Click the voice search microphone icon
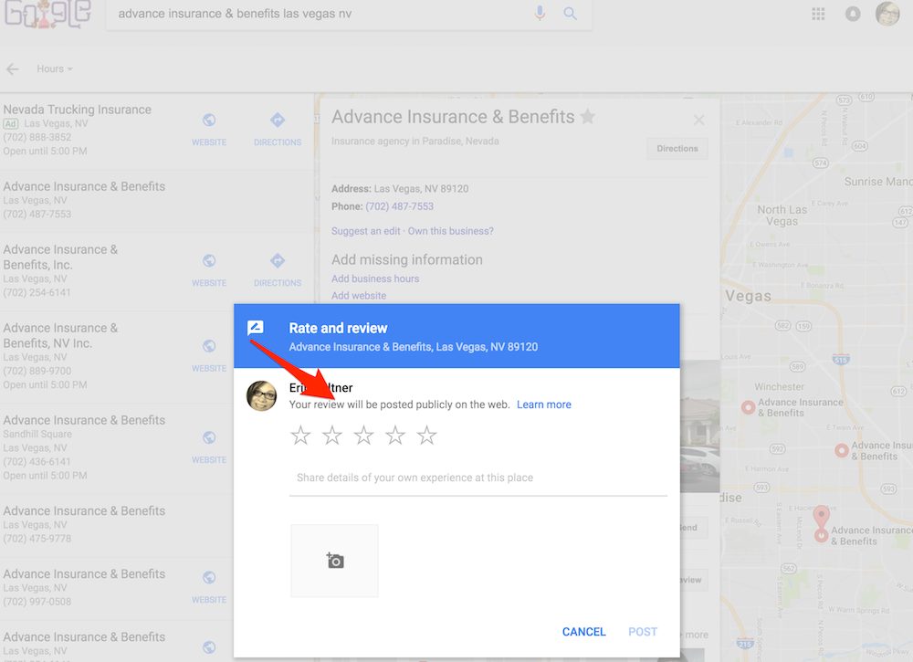The width and height of the screenshot is (913, 662). click(540, 13)
